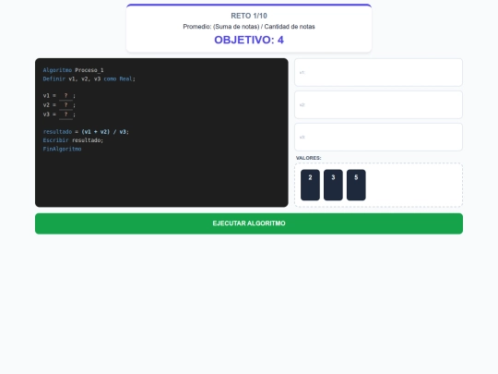Pick the value card 3
498x374 pixels.
point(333,185)
